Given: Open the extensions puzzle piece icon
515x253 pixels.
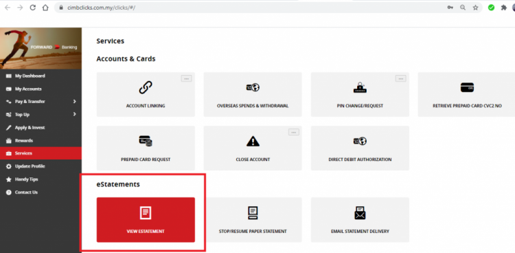Looking at the screenshot, I should click(x=503, y=8).
